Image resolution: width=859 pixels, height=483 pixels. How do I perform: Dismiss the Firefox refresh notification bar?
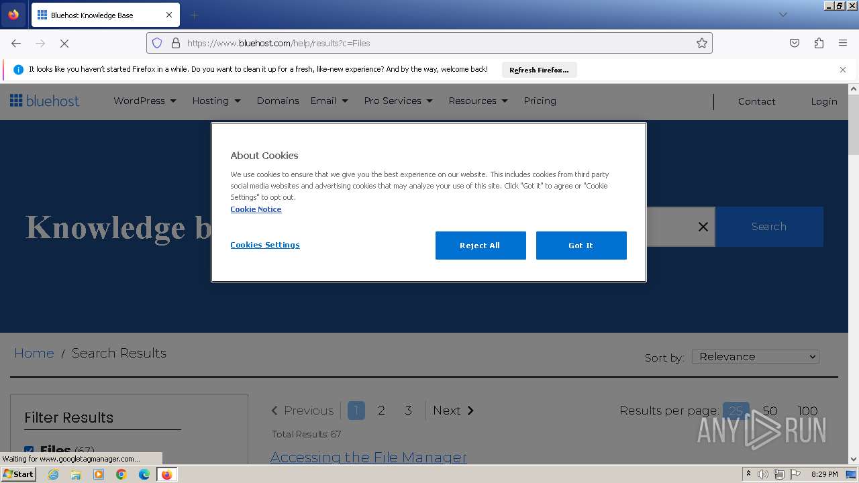(843, 70)
